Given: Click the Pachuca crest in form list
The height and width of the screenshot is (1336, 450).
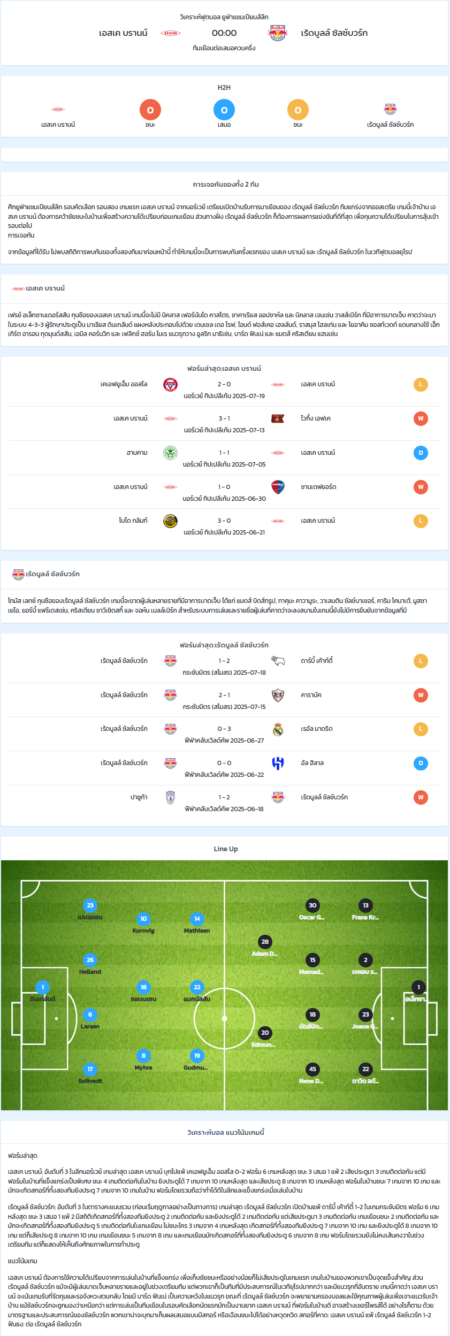Looking at the screenshot, I should coord(170,797).
